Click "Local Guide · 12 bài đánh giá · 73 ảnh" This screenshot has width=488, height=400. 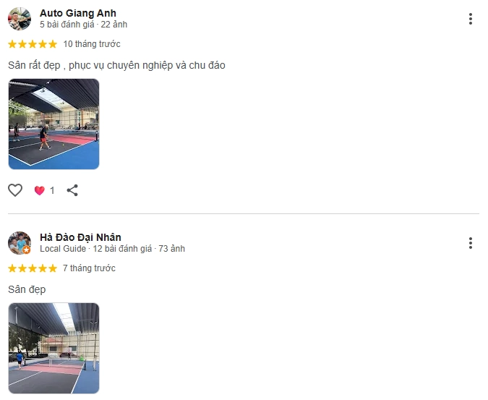pos(112,248)
